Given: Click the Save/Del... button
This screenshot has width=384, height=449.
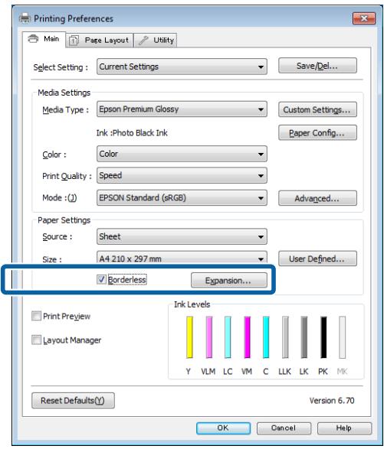Looking at the screenshot, I should [x=317, y=66].
